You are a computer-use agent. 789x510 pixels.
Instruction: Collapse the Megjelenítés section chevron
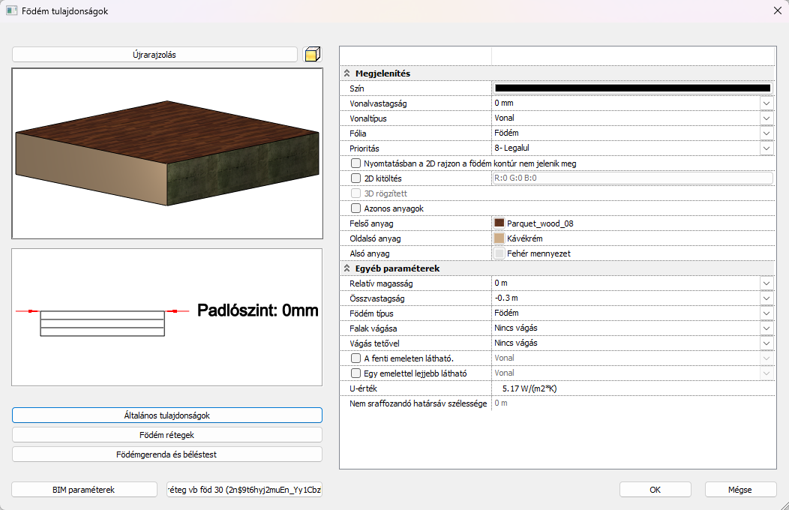pos(346,73)
